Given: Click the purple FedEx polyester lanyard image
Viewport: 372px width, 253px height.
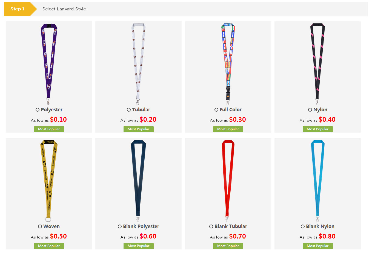Looking at the screenshot, I should pyautogui.click(x=49, y=64).
